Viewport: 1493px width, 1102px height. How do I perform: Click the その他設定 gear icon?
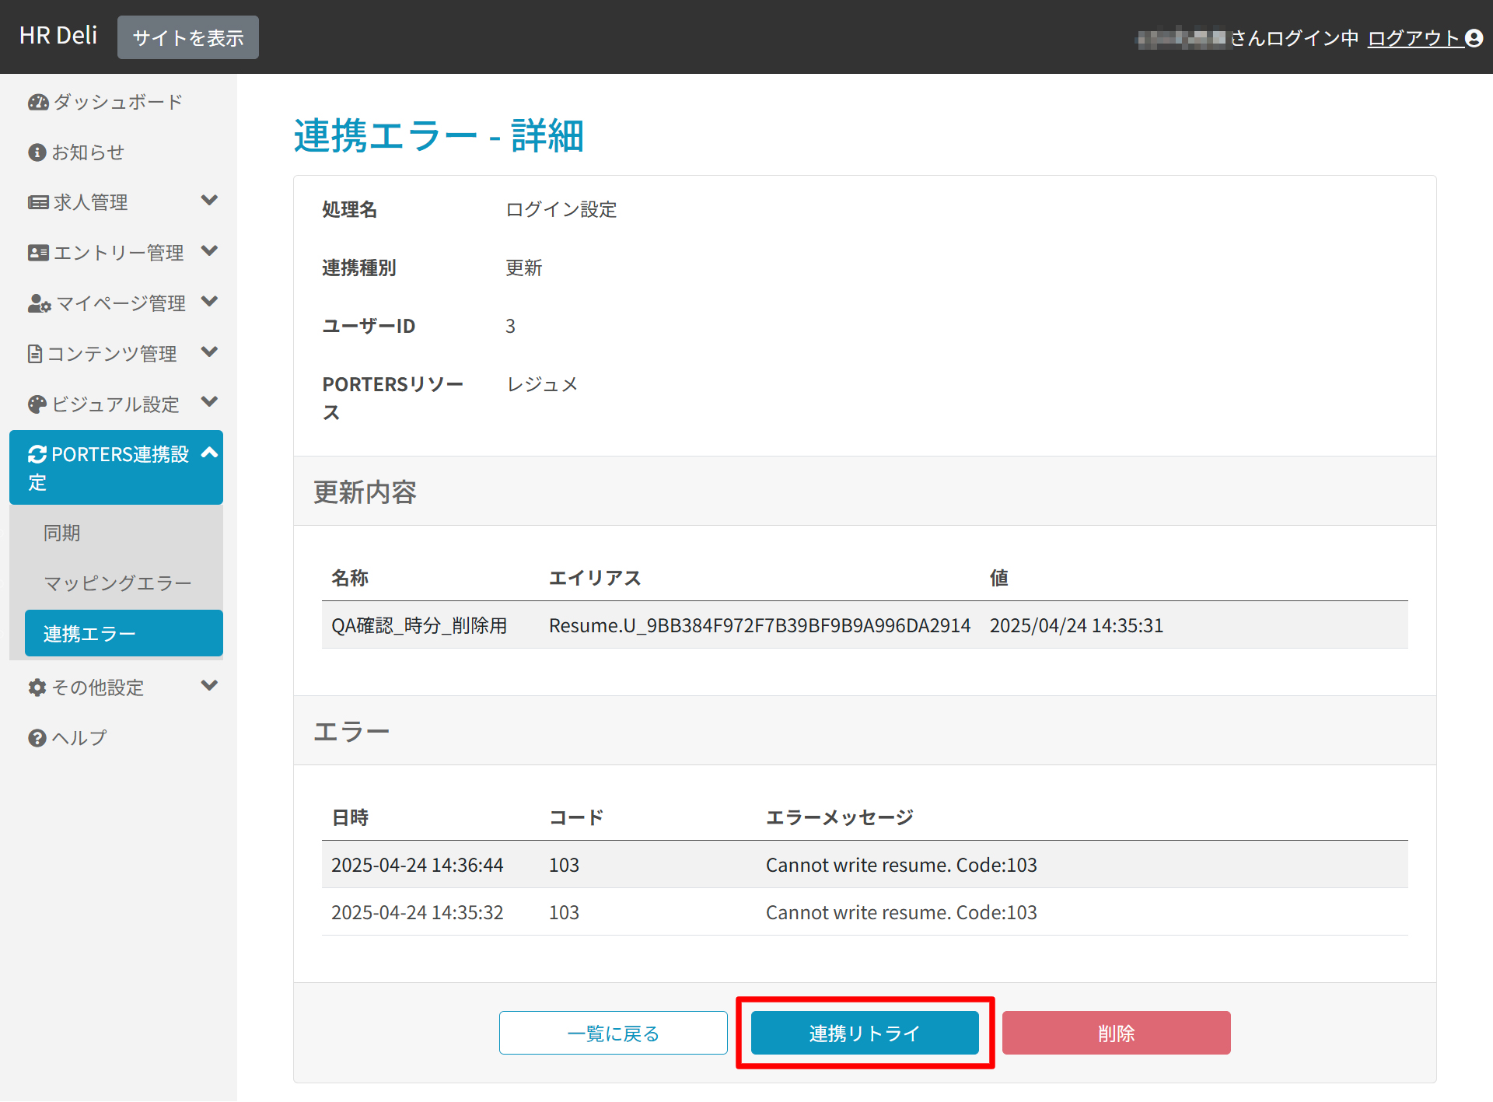37,687
